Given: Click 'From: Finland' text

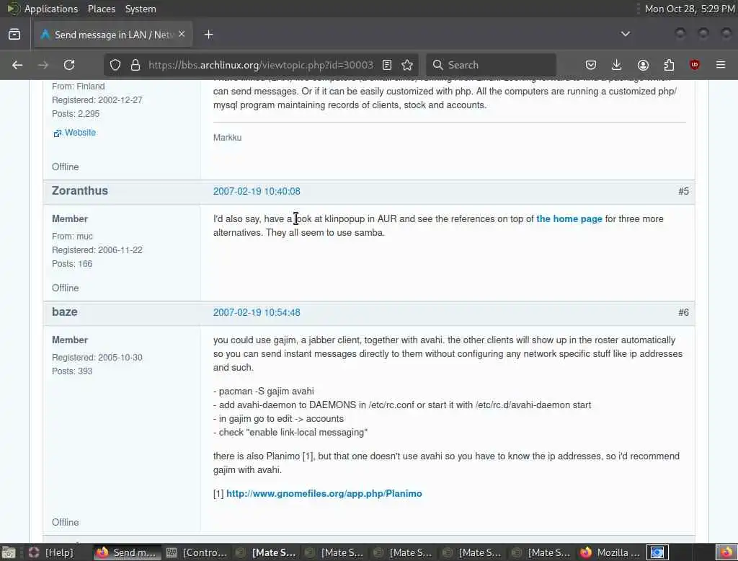Looking at the screenshot, I should pyautogui.click(x=78, y=87).
